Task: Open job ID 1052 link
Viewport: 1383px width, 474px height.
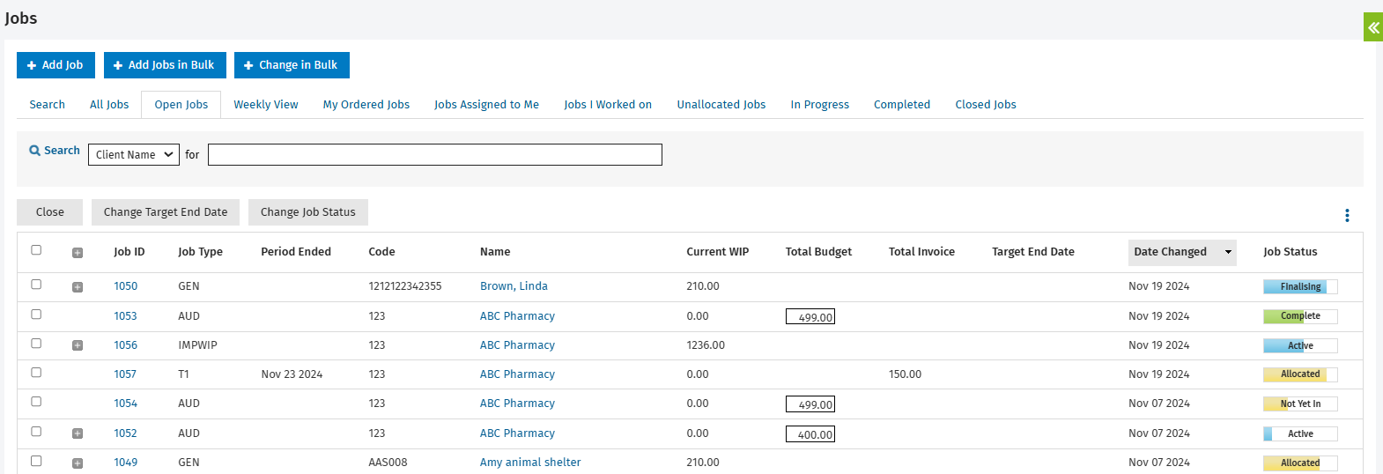Action: pyautogui.click(x=126, y=433)
